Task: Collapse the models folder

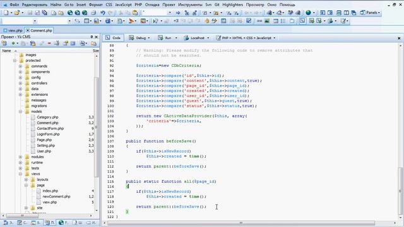Action: tap(20, 112)
